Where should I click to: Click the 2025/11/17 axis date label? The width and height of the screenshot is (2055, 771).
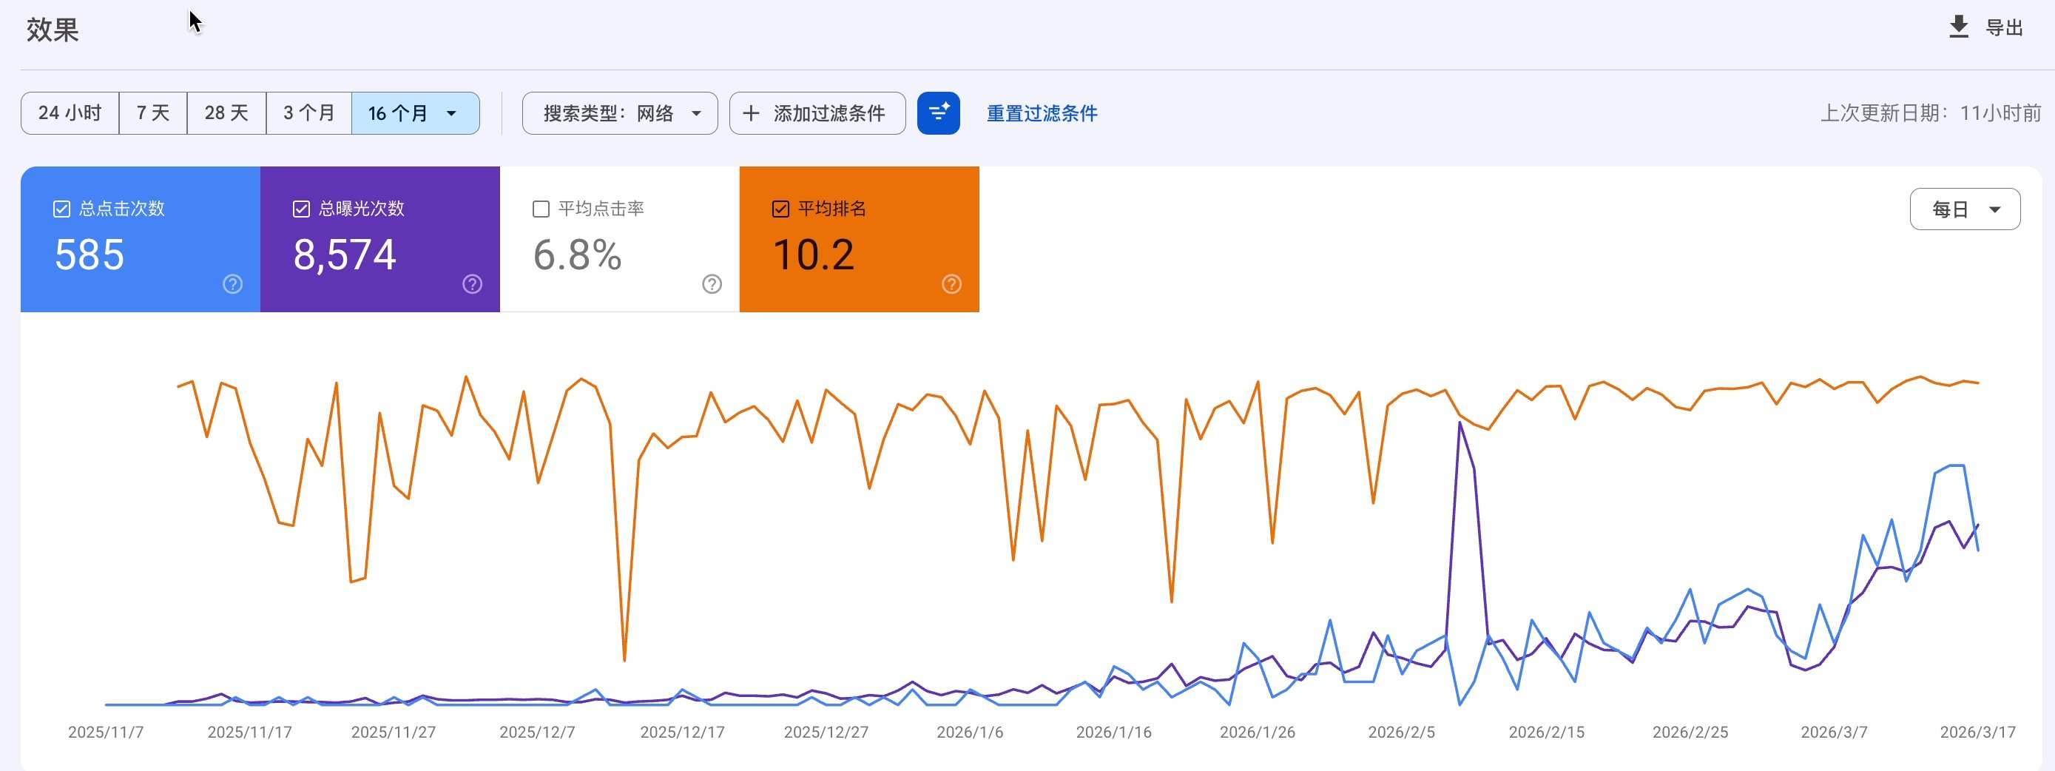(x=250, y=732)
